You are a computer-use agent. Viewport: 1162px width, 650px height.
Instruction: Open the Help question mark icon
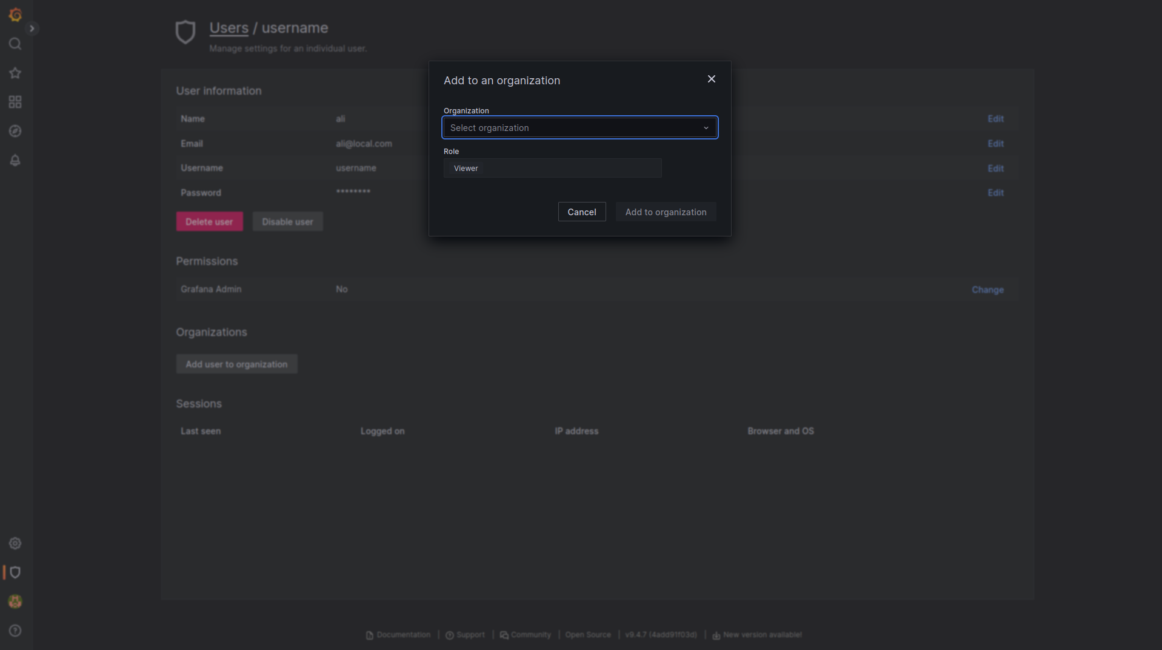click(15, 631)
